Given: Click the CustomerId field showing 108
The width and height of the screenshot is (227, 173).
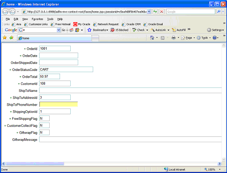Looking at the screenshot, I should point(55,84).
